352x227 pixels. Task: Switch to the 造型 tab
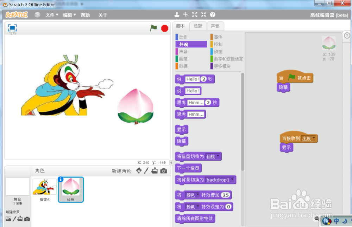tap(198, 26)
